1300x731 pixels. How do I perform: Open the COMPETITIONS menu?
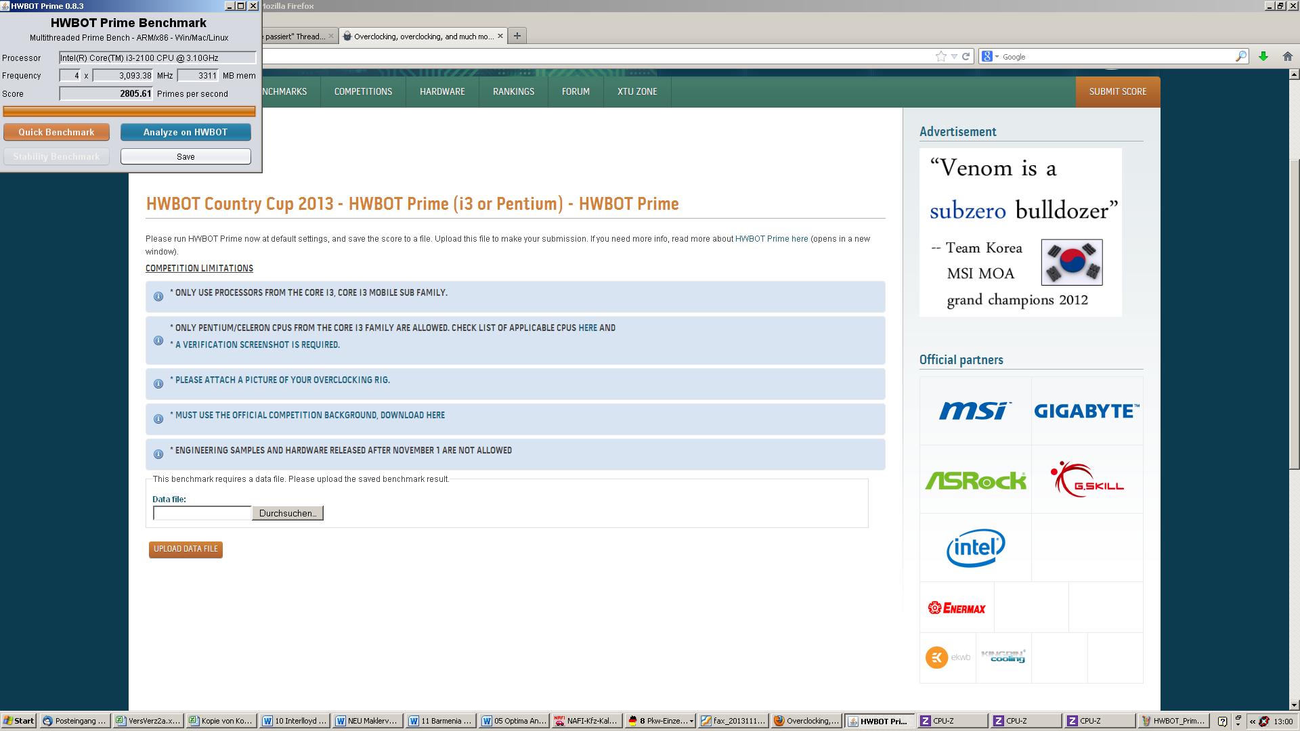(x=363, y=91)
